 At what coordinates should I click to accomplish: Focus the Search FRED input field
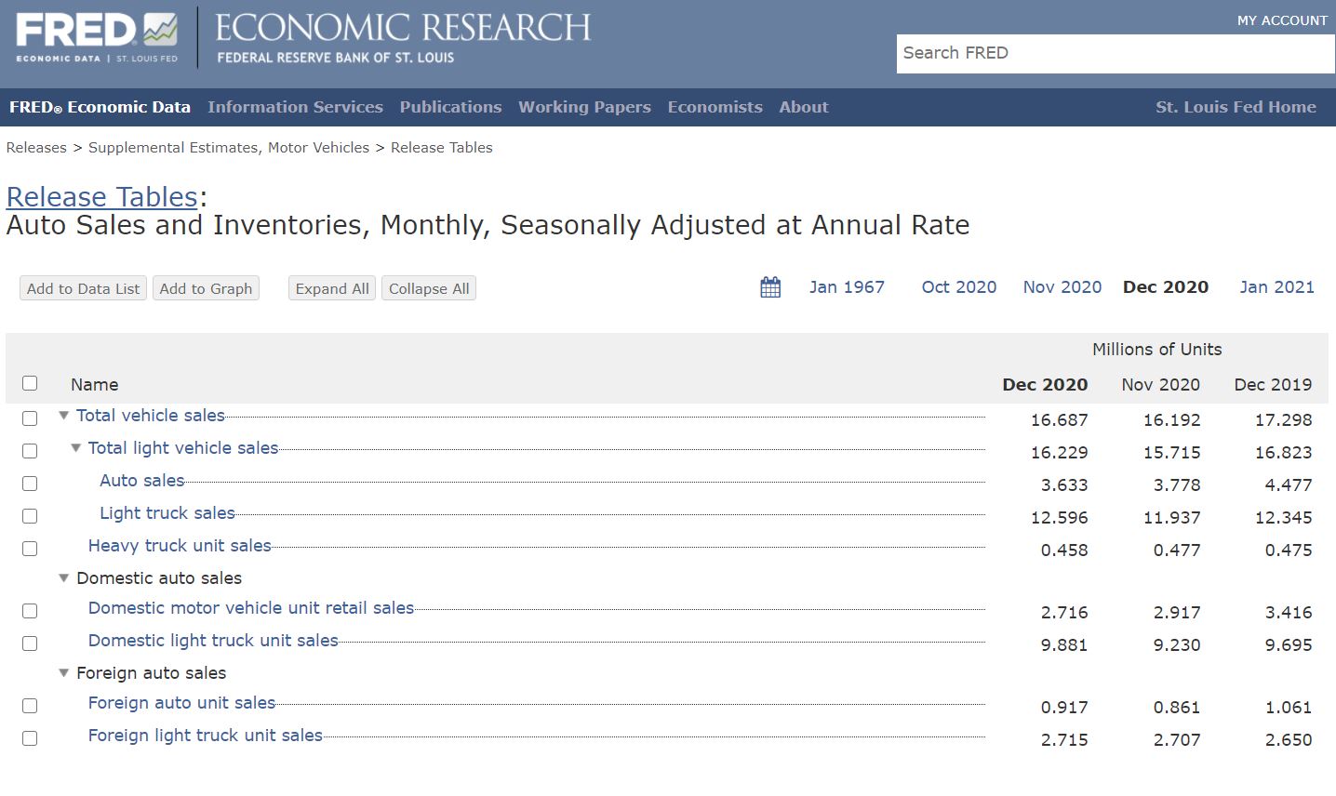point(1116,53)
